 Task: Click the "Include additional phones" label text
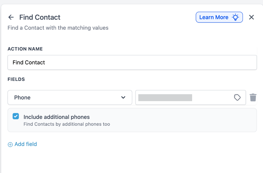pos(56,117)
